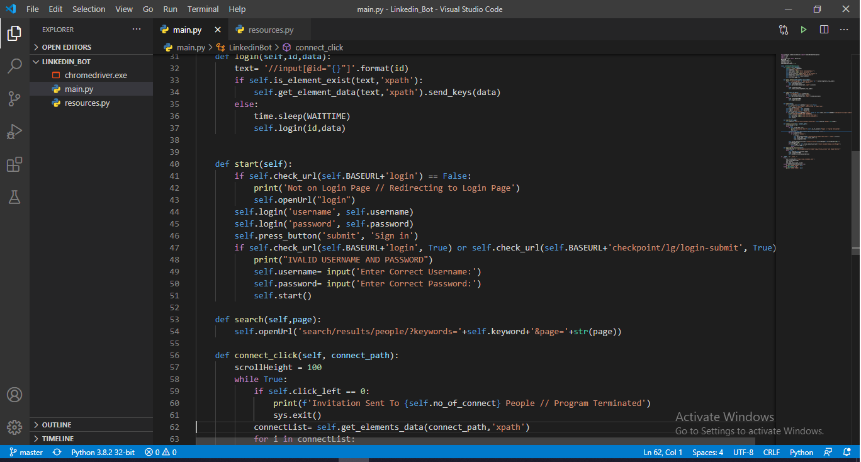Click 'scrollHeight = 100' code line

tap(278, 368)
